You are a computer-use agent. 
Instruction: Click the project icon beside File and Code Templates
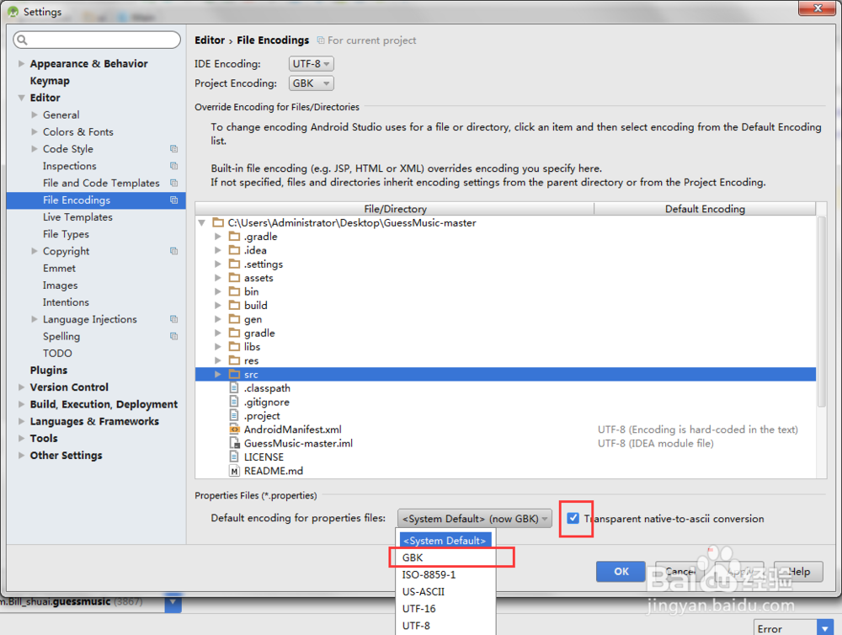click(x=174, y=184)
